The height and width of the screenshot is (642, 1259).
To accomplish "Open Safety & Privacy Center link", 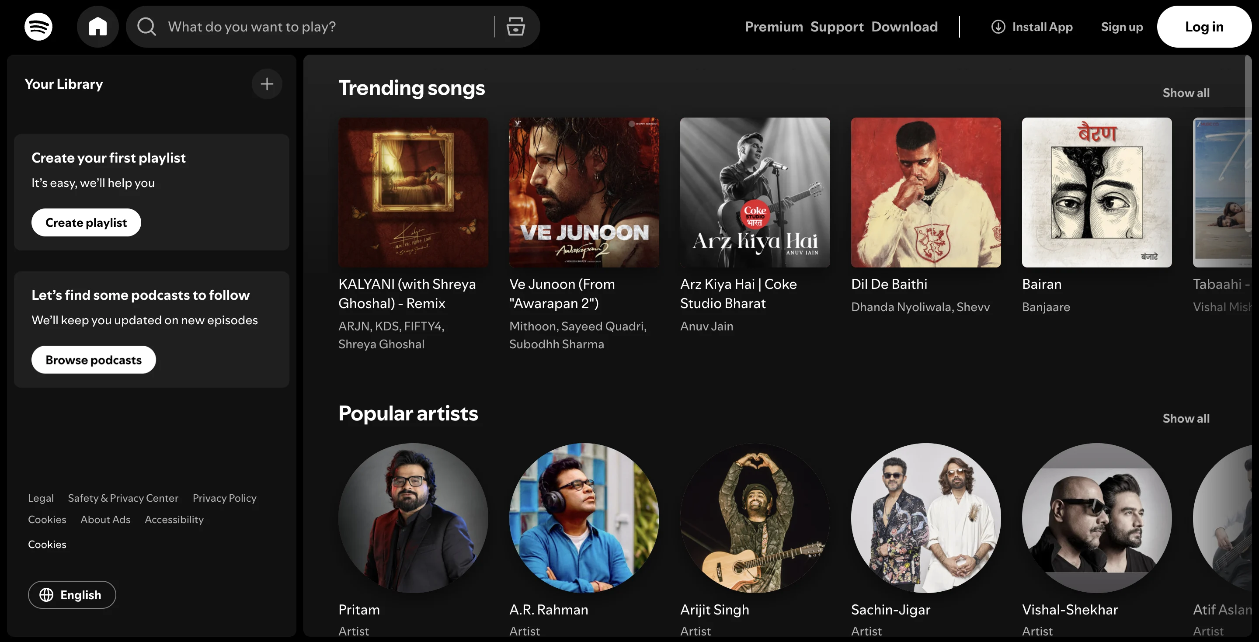I will pos(123,498).
